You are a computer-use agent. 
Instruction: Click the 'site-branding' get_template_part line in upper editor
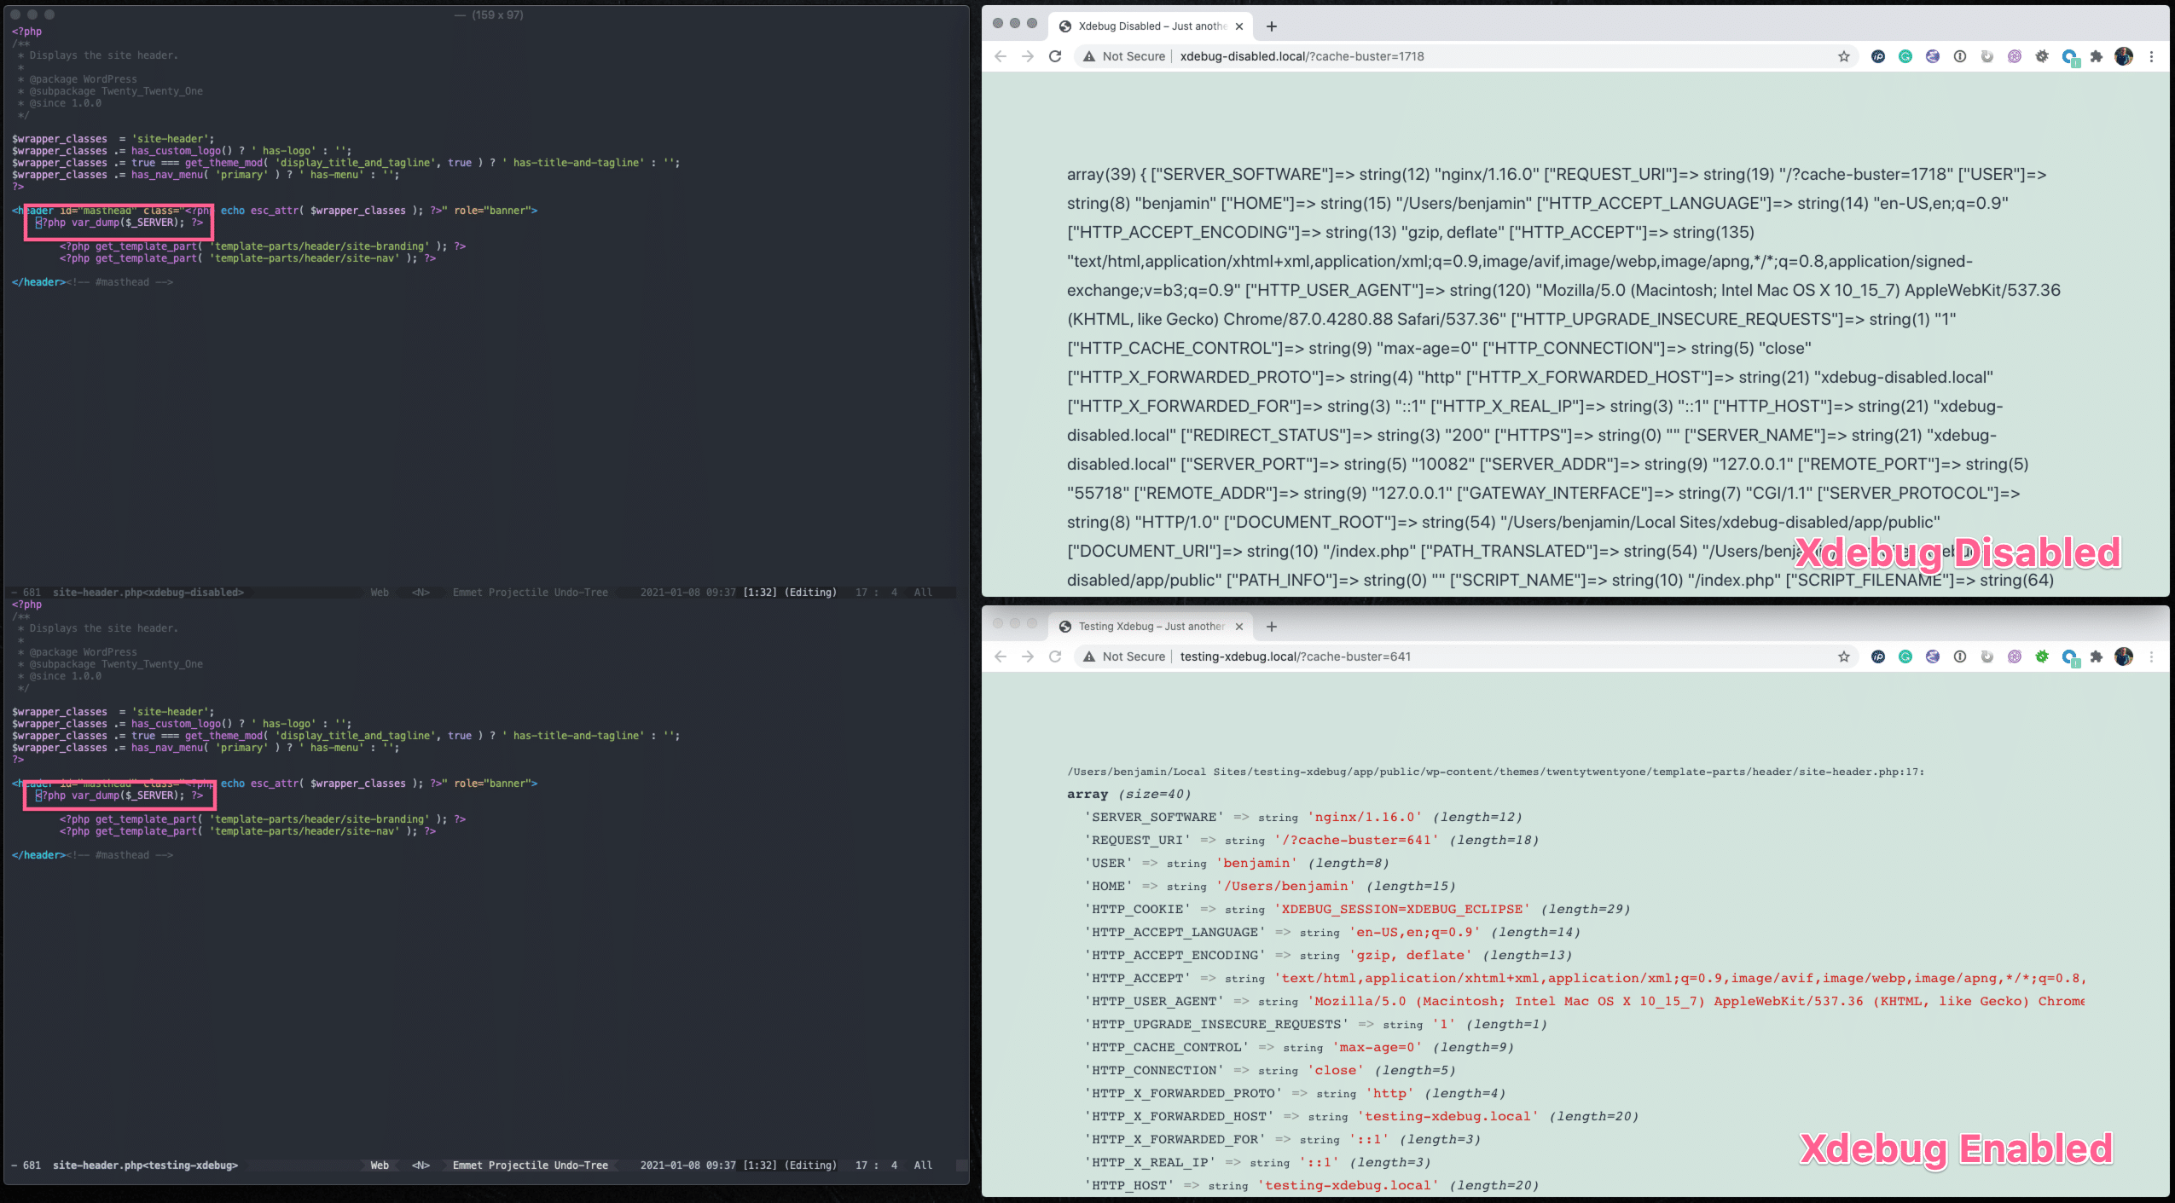263,246
